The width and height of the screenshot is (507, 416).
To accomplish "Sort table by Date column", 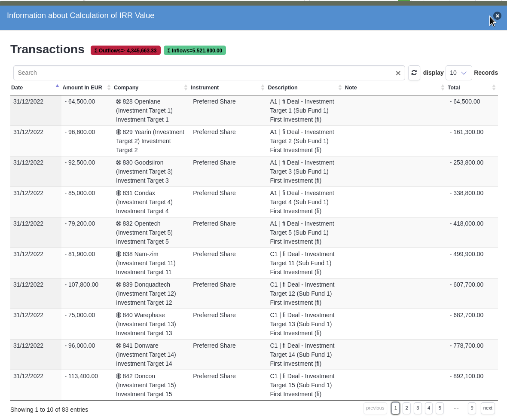I will (x=17, y=88).
